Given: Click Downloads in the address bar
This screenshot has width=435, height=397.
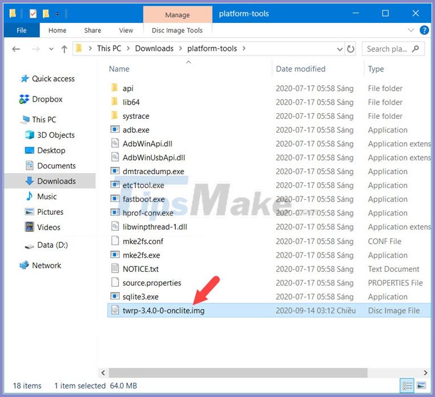Looking at the screenshot, I should click(x=154, y=49).
